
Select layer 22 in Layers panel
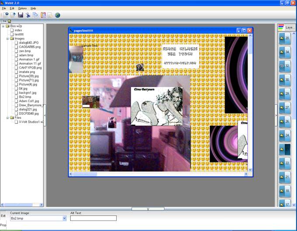[285, 163]
